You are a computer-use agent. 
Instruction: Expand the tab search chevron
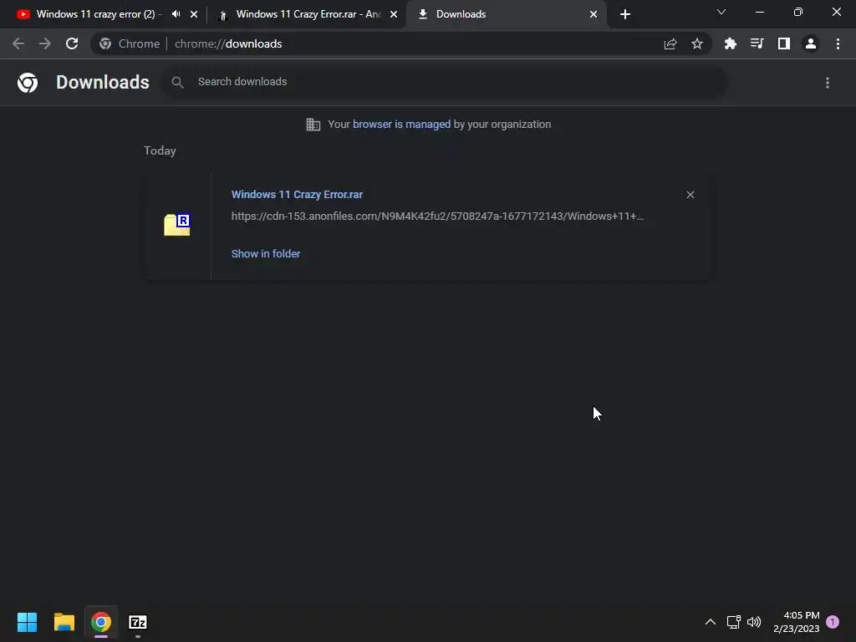coord(721,12)
